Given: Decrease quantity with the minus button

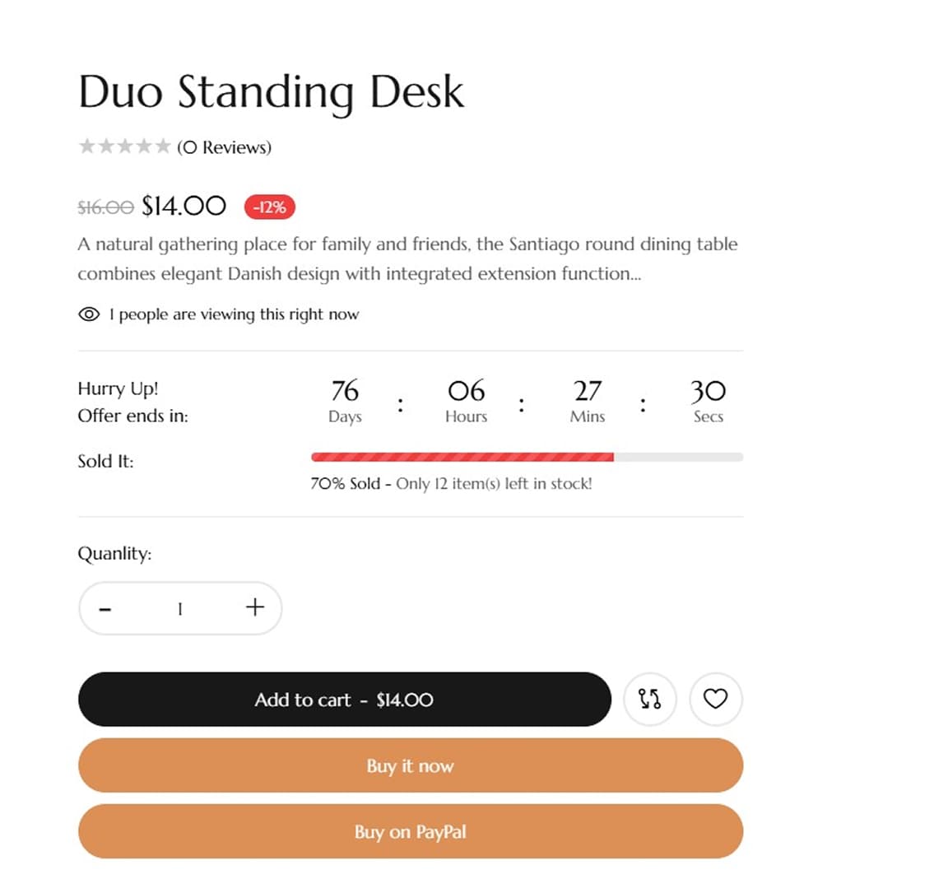Looking at the screenshot, I should pyautogui.click(x=105, y=609).
